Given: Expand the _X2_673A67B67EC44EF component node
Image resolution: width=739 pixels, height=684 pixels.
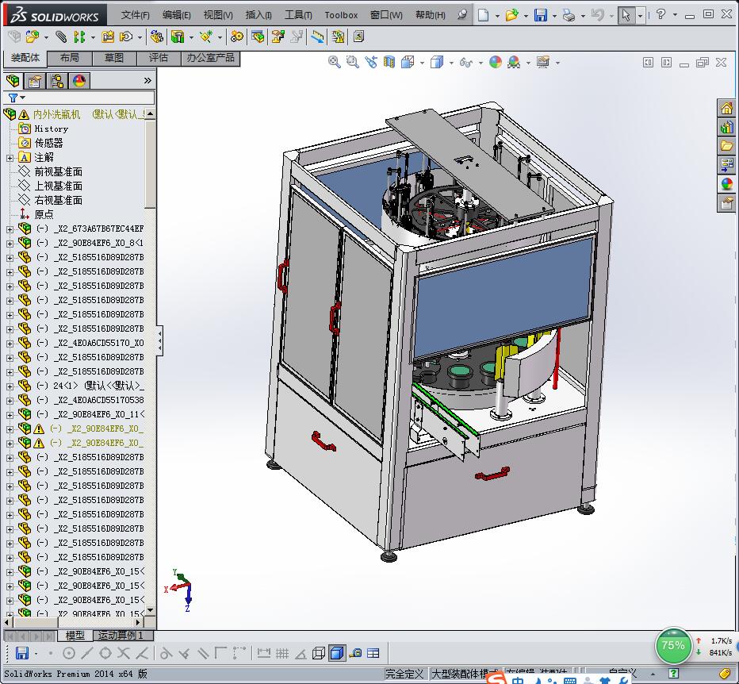Looking at the screenshot, I should (x=10, y=229).
